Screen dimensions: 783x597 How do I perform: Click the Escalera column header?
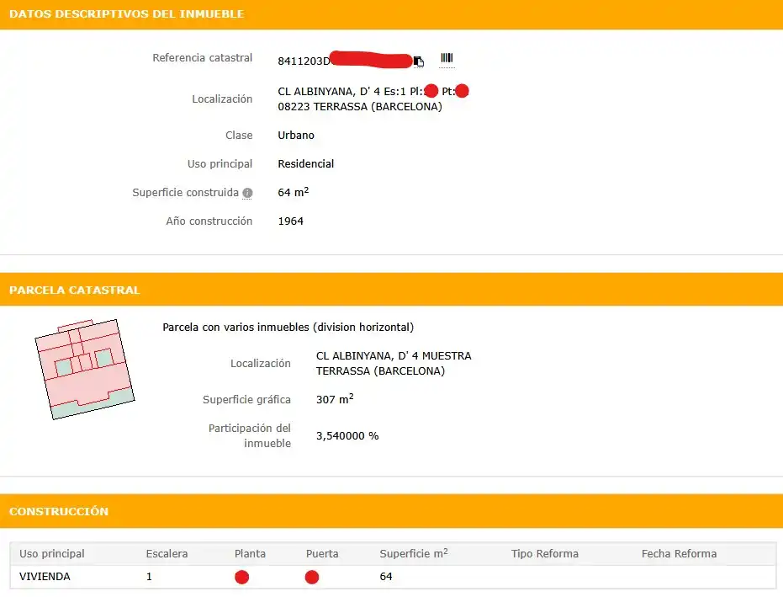[167, 553]
